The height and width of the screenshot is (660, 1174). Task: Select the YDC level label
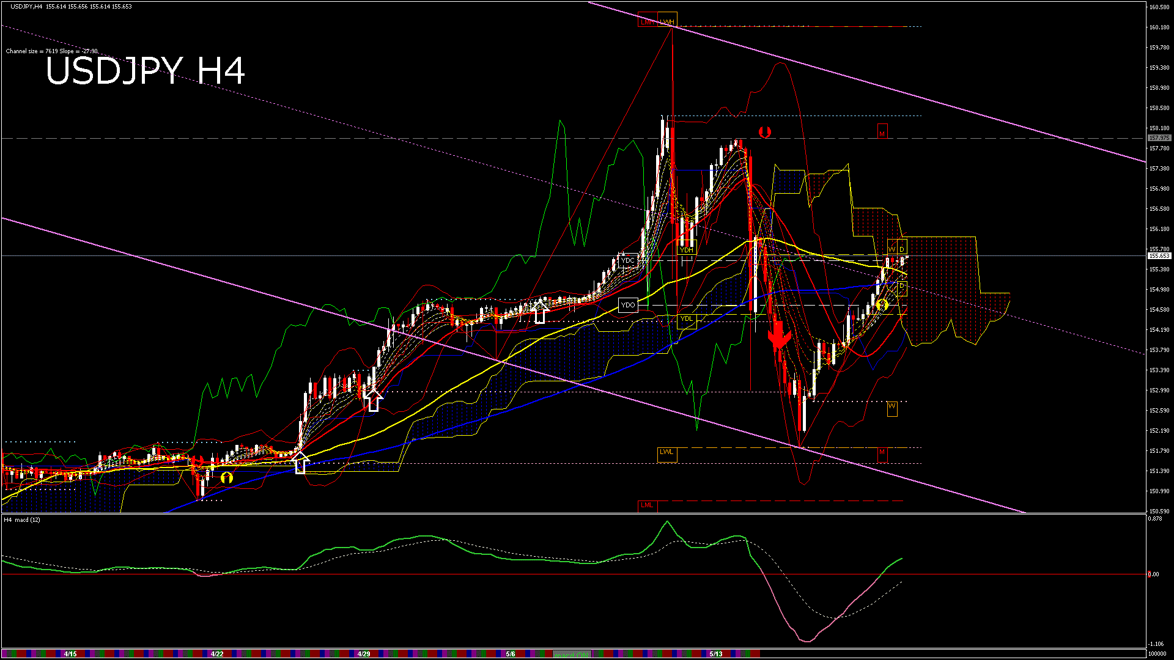click(628, 261)
